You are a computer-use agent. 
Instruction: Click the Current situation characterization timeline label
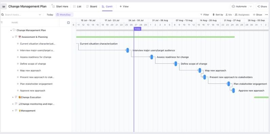pyautogui.click(x=99, y=44)
